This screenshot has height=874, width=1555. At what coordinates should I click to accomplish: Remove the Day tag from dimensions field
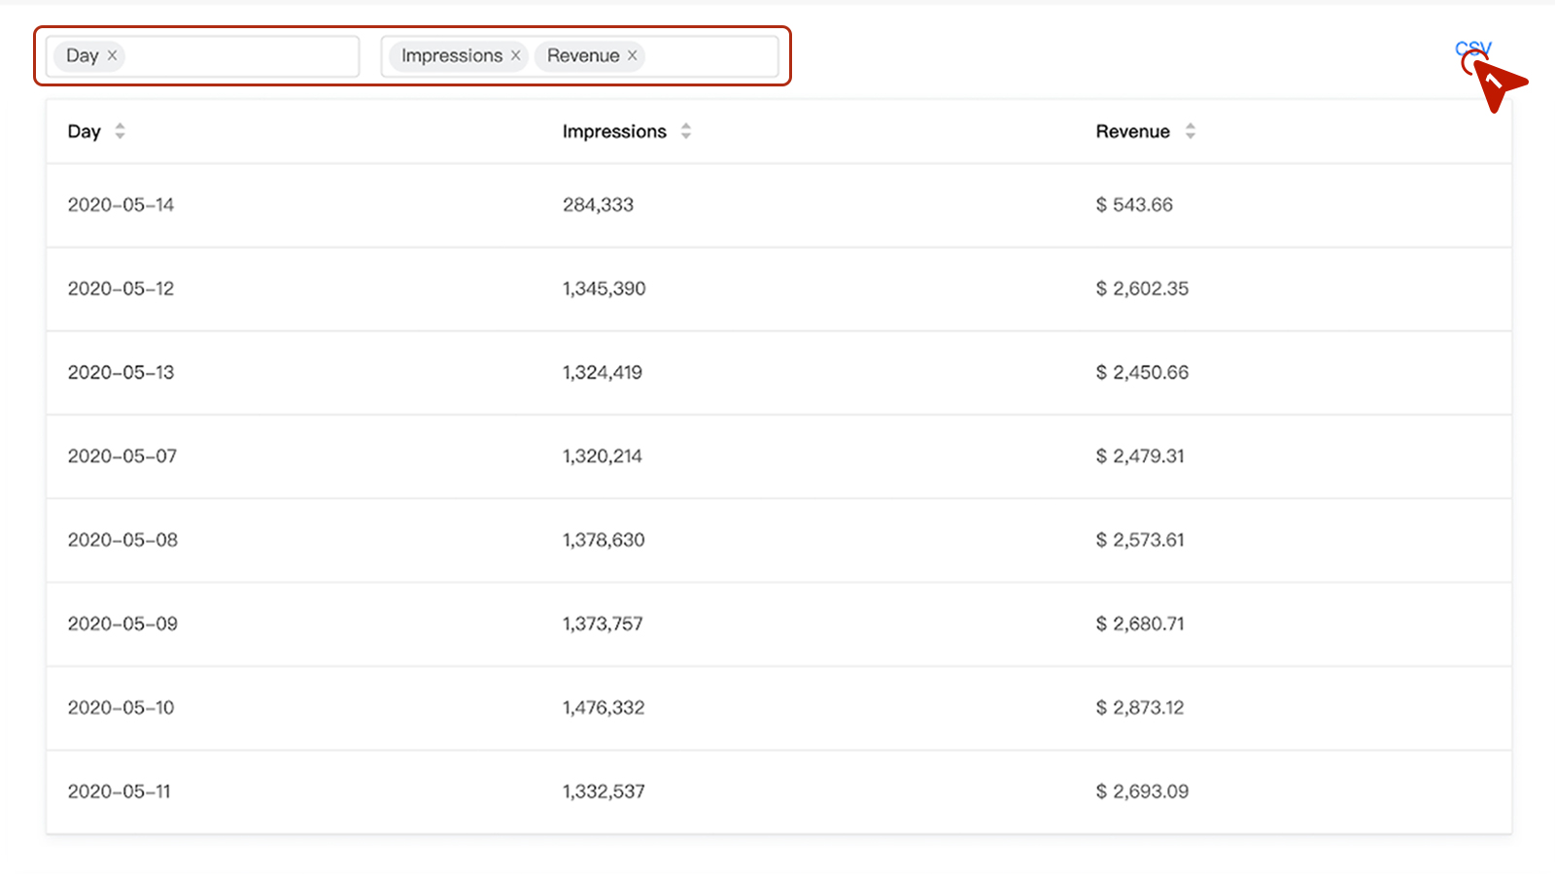112,55
